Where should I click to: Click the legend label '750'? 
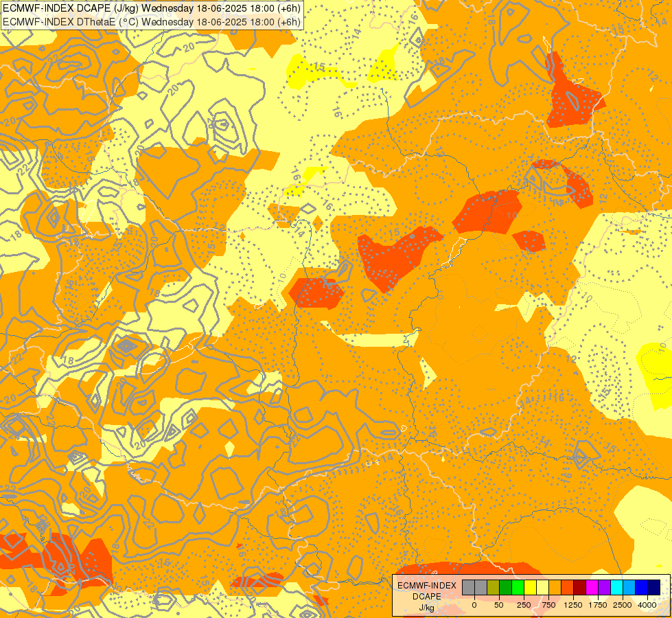pos(548,605)
